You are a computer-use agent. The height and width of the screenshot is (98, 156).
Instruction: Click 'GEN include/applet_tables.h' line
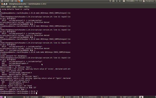(15, 82)
